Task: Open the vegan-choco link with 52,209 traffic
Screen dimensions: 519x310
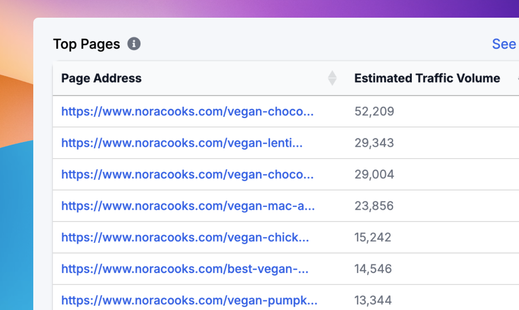Action: pos(187,111)
